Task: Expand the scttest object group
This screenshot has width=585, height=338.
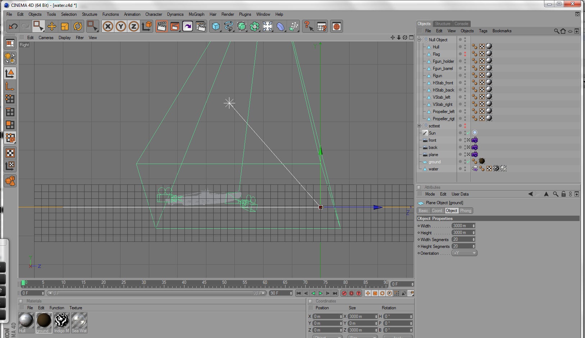Action: (419, 126)
